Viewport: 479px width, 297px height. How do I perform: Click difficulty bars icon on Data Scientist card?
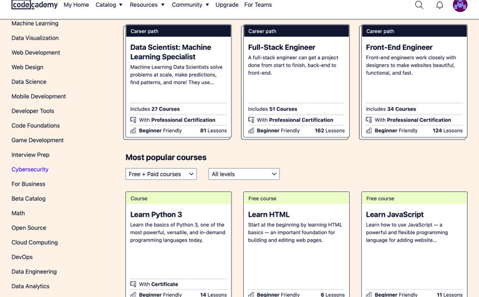coord(133,131)
